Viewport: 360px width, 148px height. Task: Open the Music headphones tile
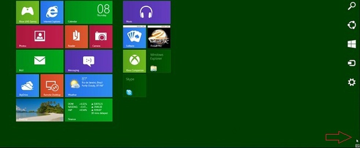coord(147,12)
